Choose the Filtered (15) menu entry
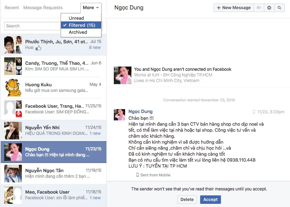Image resolution: width=290 pixels, height=207 pixels. [81, 25]
